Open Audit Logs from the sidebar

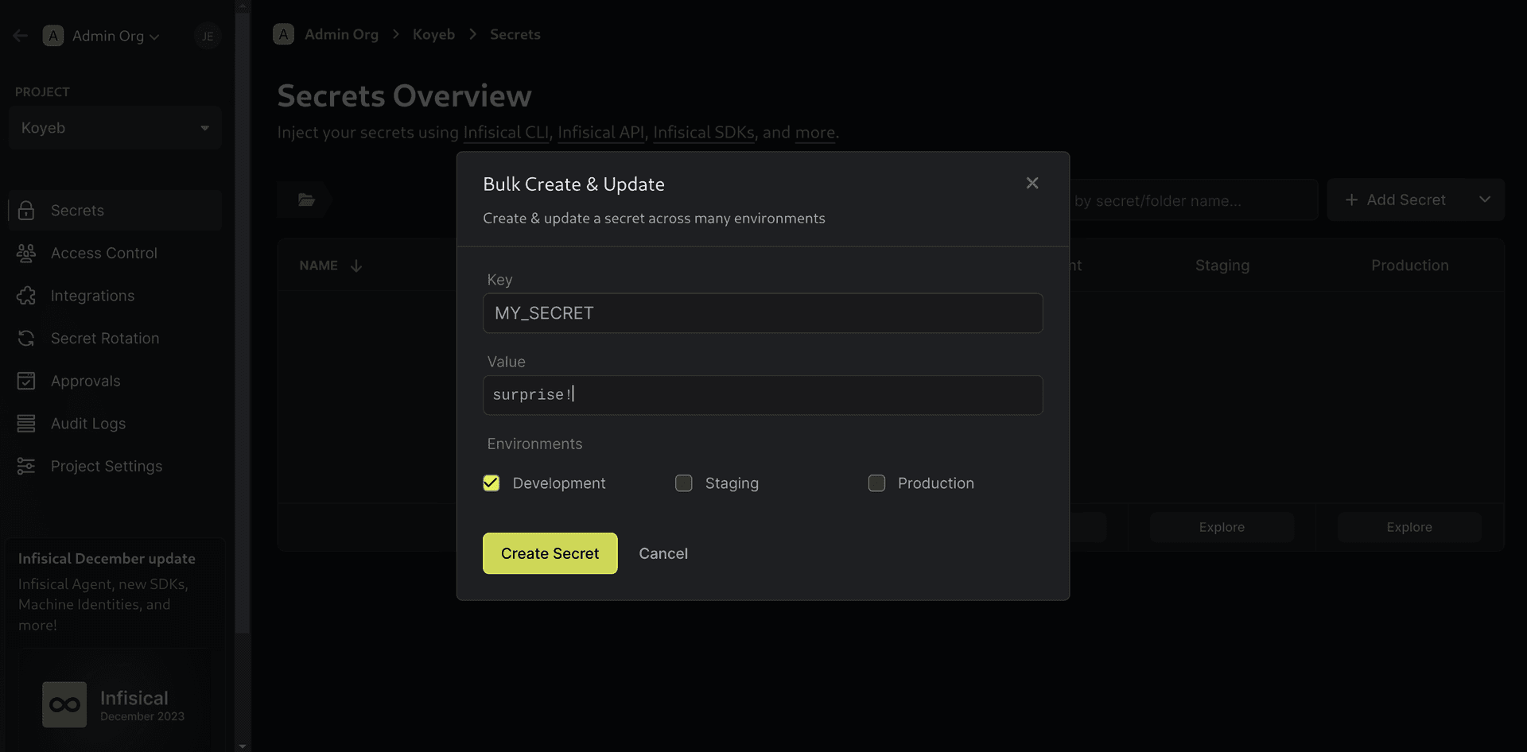click(x=88, y=424)
